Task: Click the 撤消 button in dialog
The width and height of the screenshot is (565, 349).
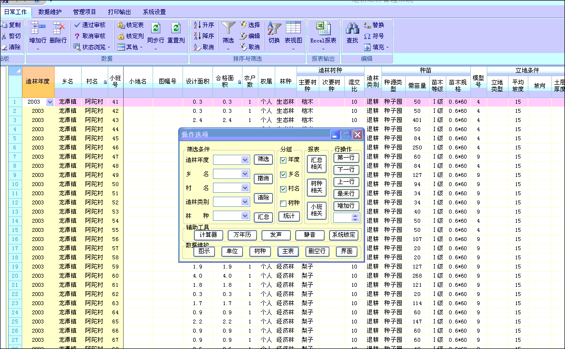Action: pyautogui.click(x=263, y=178)
